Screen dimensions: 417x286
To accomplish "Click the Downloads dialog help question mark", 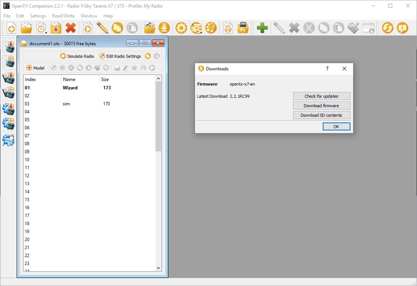I will coord(327,68).
